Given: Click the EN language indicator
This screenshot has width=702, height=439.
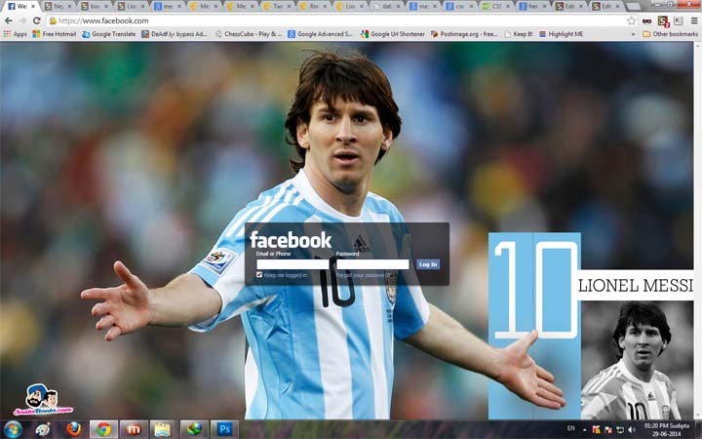Looking at the screenshot, I should pyautogui.click(x=570, y=428).
